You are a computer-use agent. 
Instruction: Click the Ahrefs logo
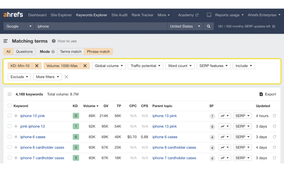tap(13, 15)
